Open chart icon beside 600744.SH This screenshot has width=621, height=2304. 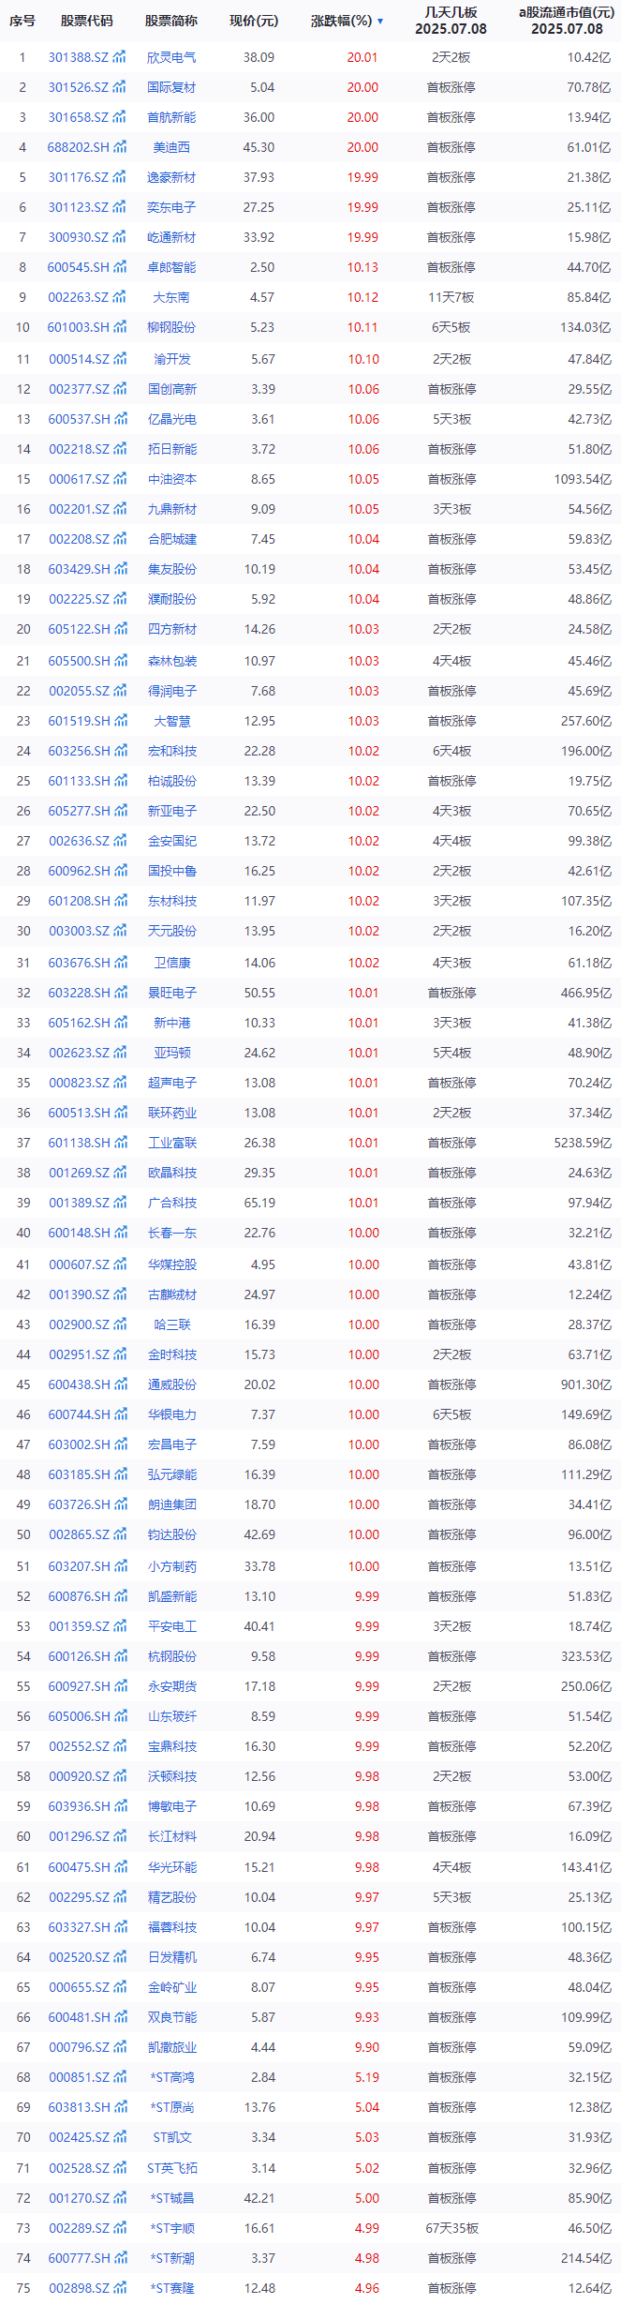(120, 1414)
